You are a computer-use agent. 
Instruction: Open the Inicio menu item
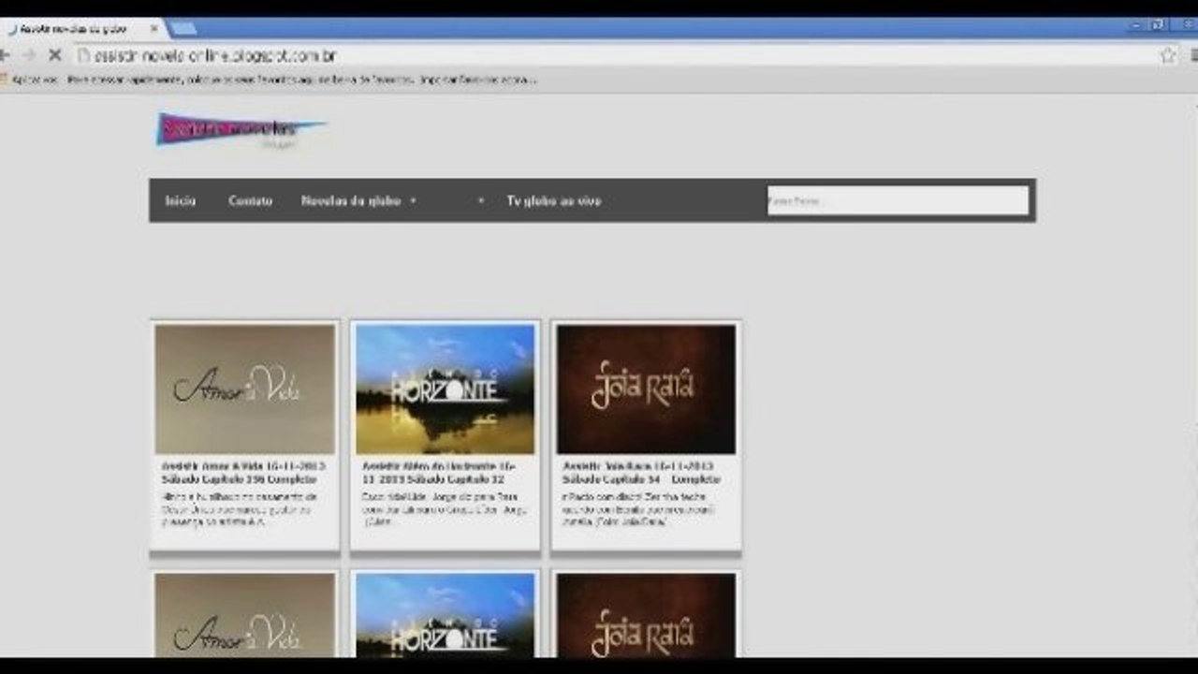181,200
